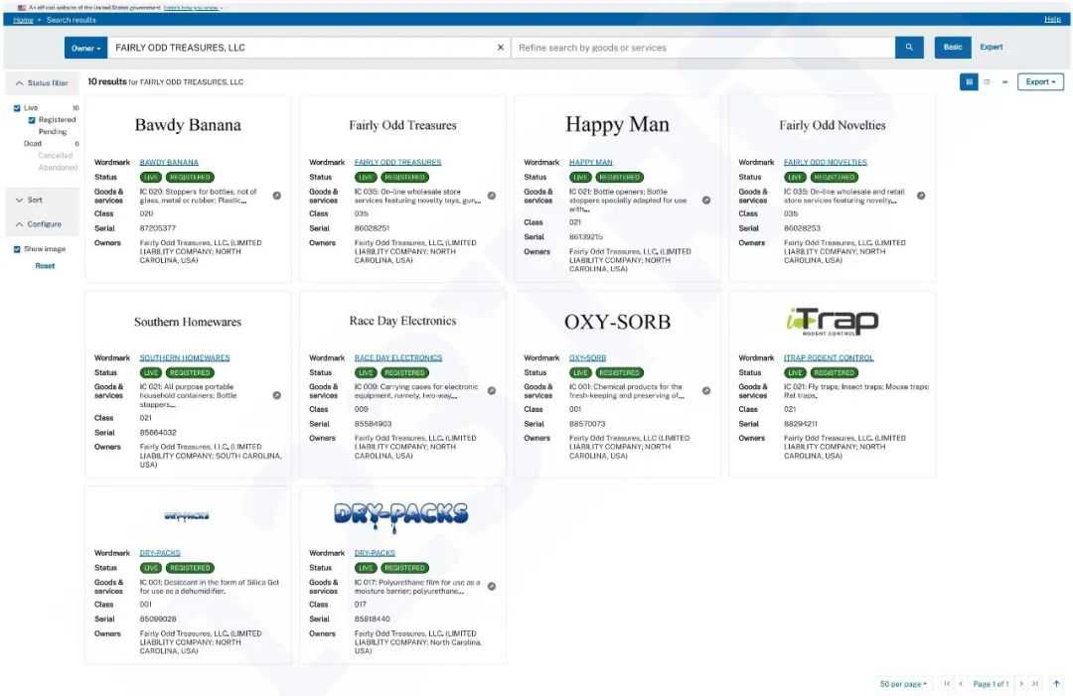This screenshot has height=696, width=1073.
Task: Go to Home breadcrumb
Action: coord(23,20)
